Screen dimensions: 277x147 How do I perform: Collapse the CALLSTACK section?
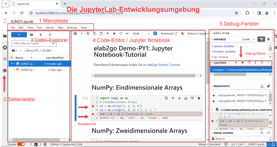(212, 63)
